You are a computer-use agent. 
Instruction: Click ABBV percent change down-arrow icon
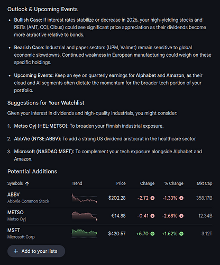coord(181,198)
